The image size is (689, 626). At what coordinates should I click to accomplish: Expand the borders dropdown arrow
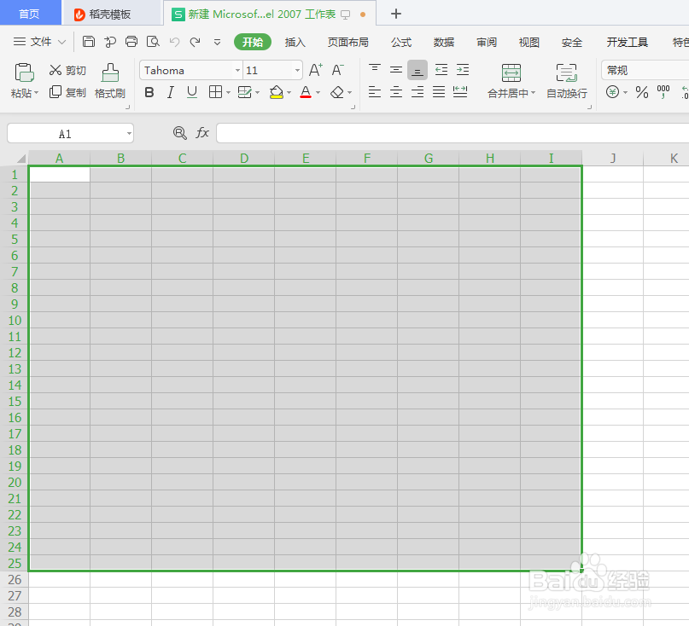tap(228, 93)
